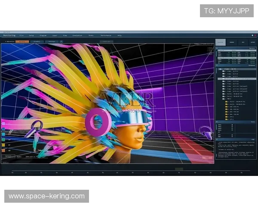This screenshot has width=258, height=207.
Task: Expand the top Frame 14-75 folder
Action: click(220, 69)
